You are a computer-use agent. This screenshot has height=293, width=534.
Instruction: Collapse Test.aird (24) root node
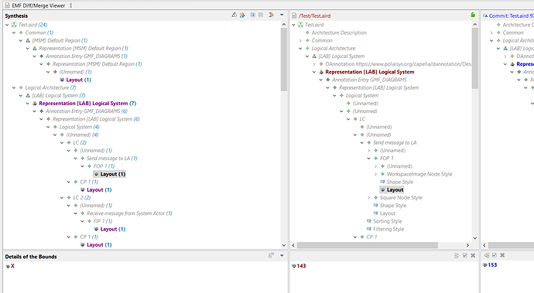[x=7, y=25]
